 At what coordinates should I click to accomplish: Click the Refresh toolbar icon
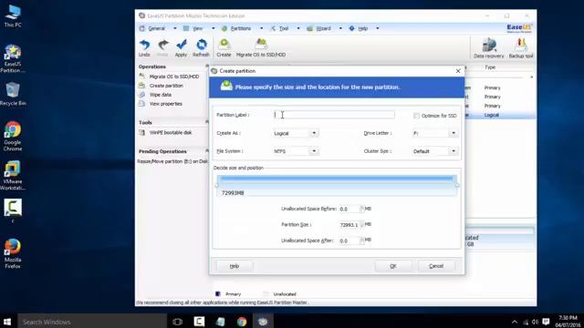click(201, 48)
